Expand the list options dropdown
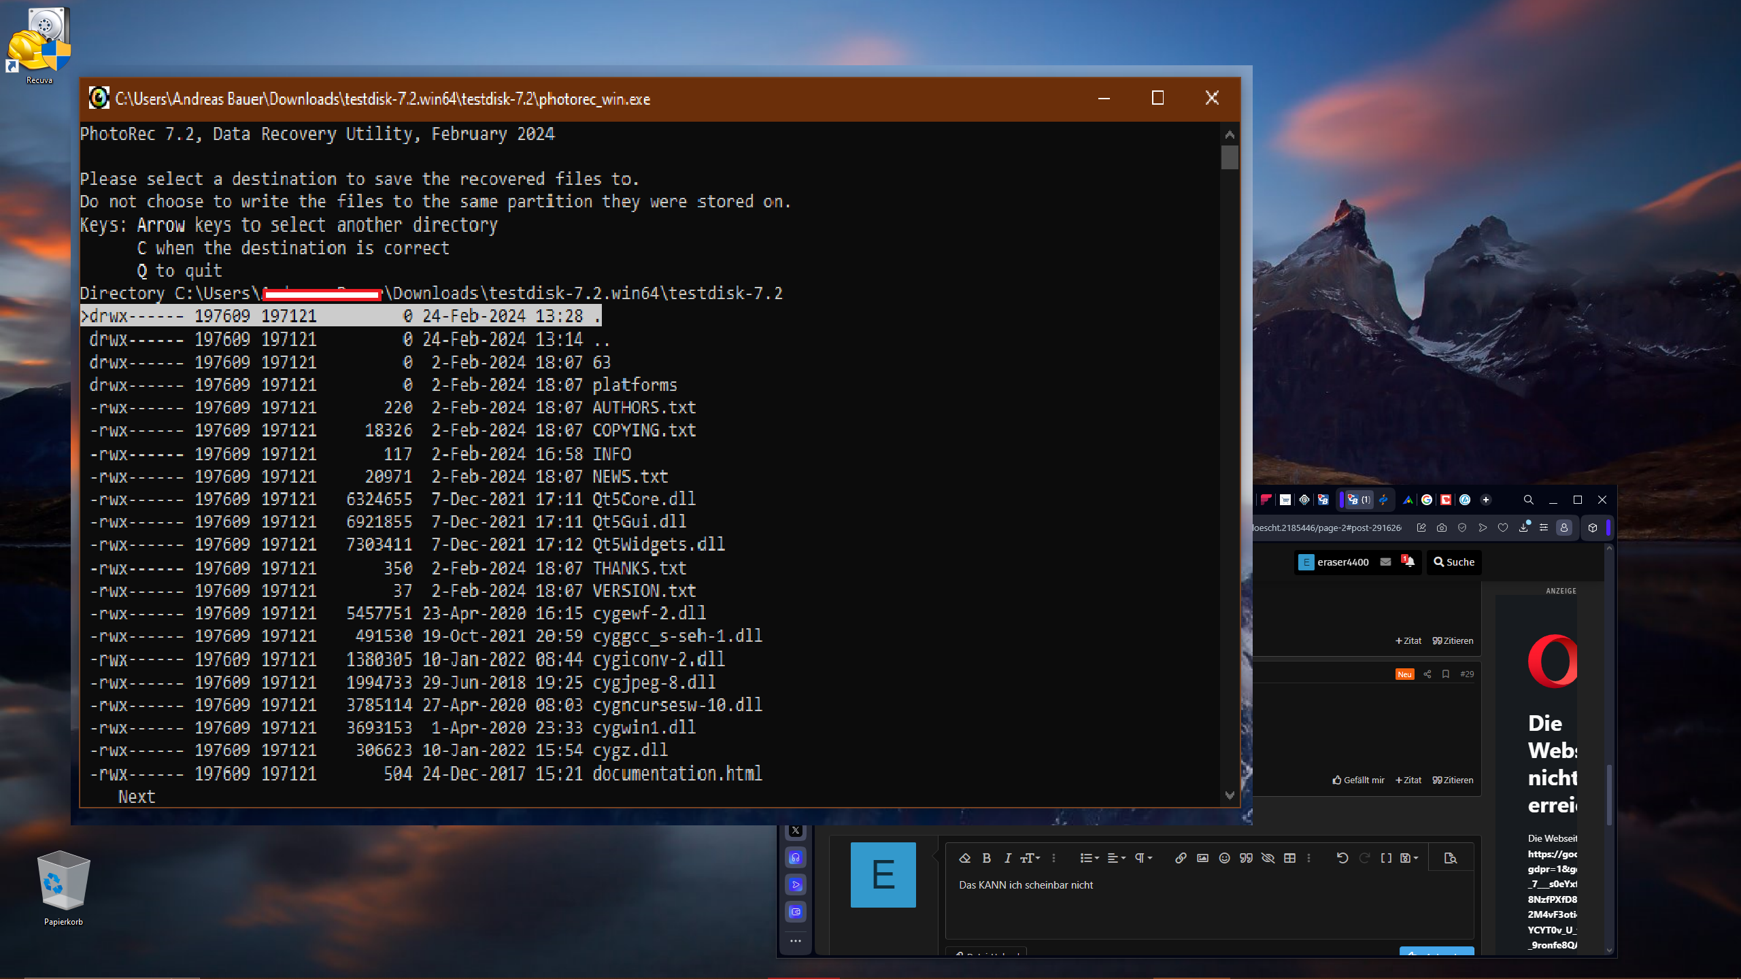The width and height of the screenshot is (1741, 979). point(1089,858)
